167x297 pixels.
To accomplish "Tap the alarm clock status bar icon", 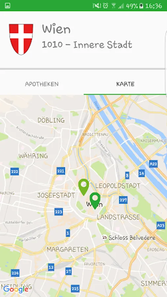I will point(106,6).
